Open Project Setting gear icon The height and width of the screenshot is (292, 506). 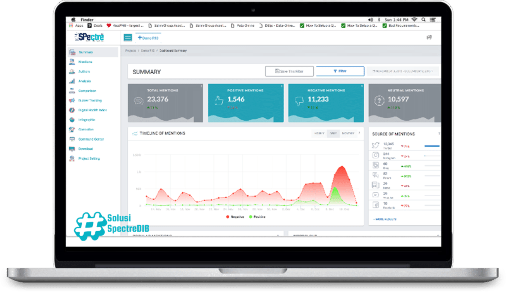(x=72, y=159)
